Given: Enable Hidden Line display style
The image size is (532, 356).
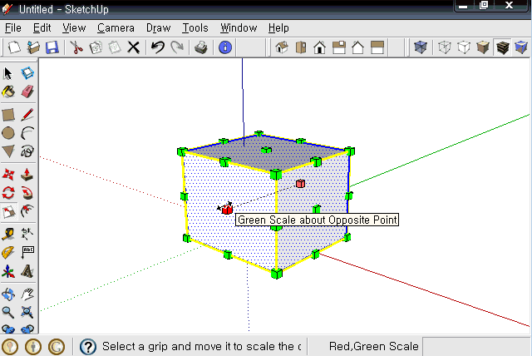Looking at the screenshot, I should (464, 47).
